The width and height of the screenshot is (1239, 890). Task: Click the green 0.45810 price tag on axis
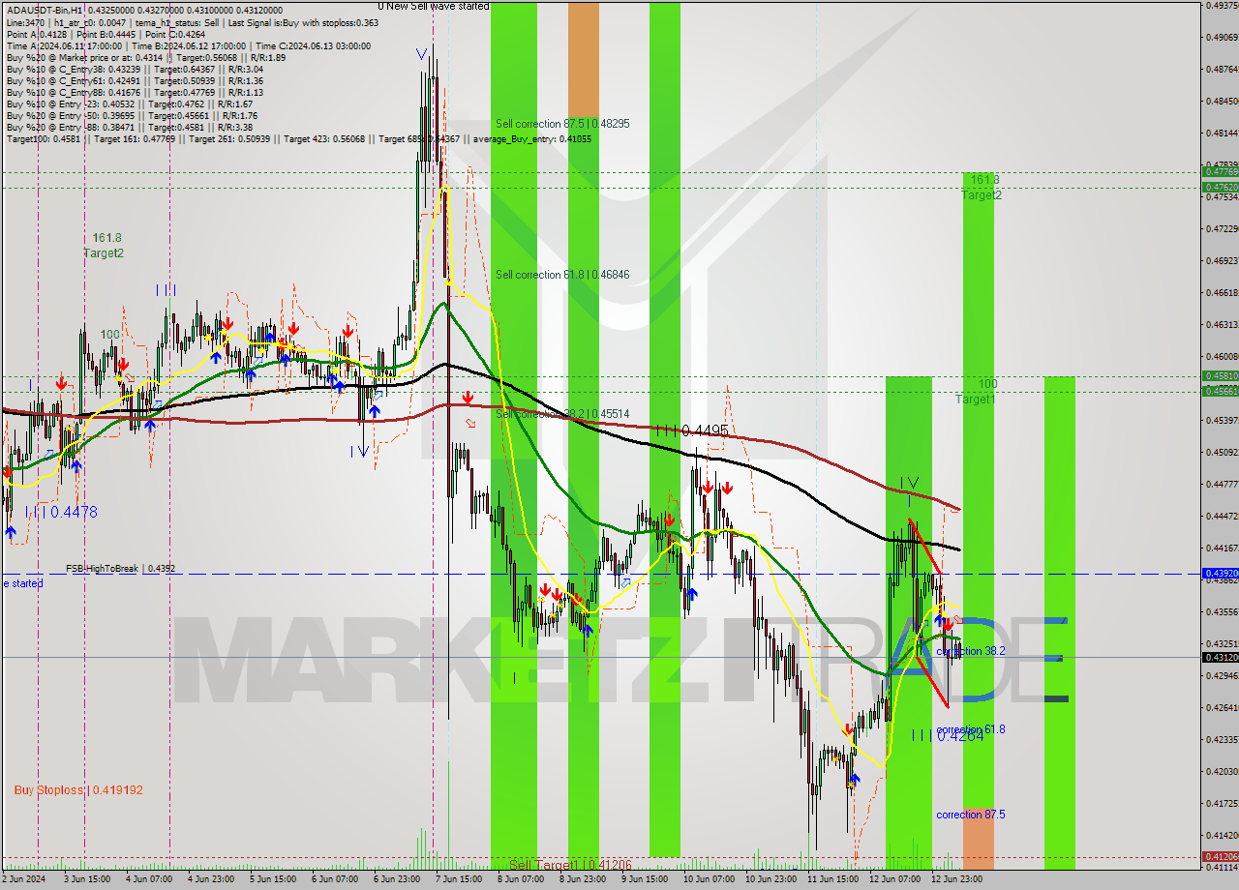click(x=1220, y=375)
